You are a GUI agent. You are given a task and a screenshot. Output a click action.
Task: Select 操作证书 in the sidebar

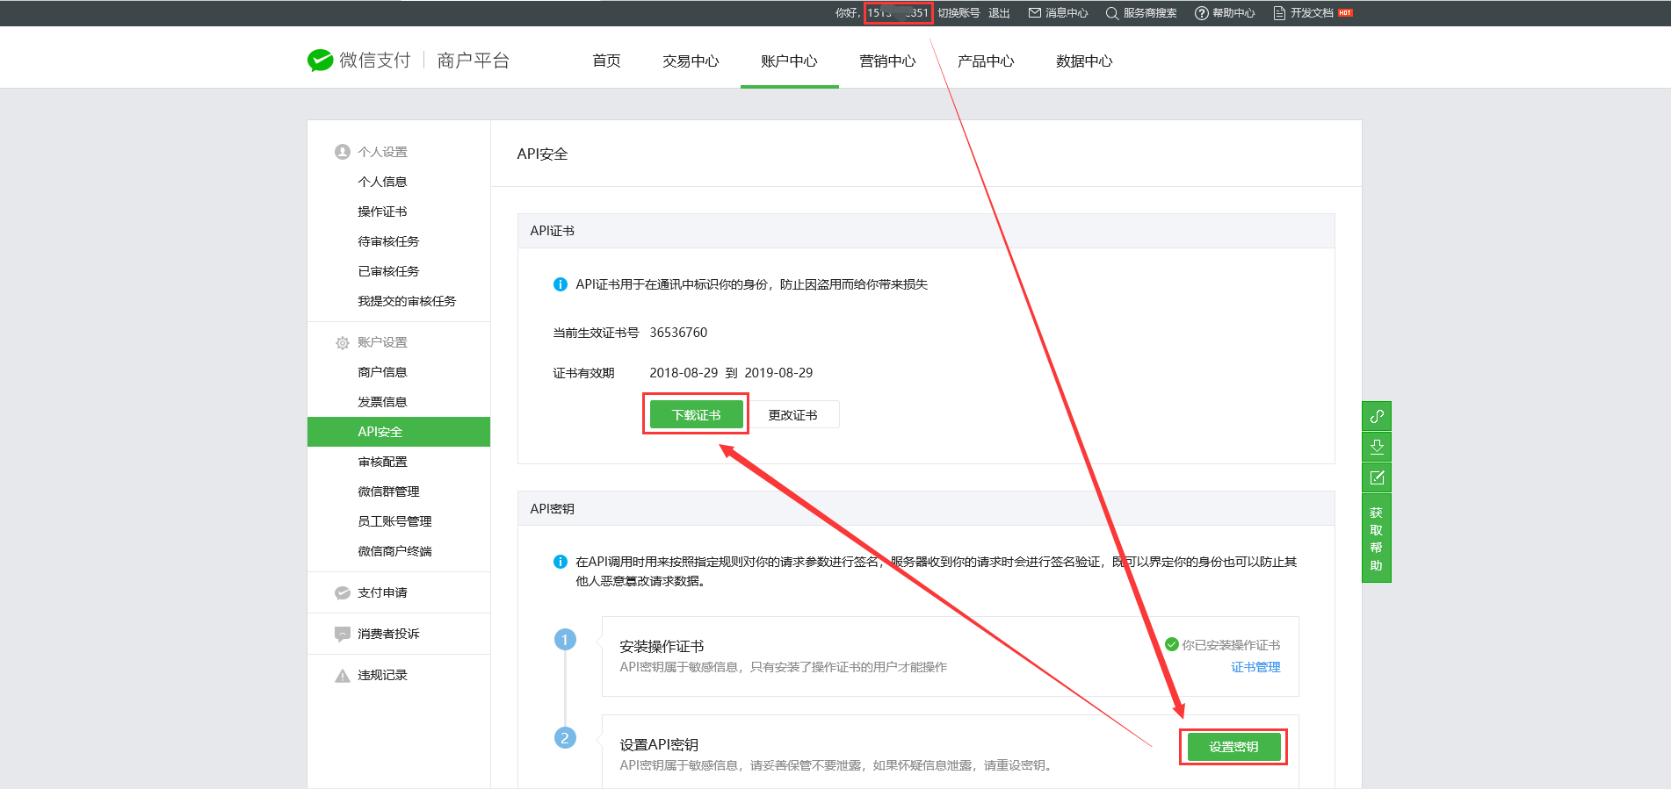pos(382,212)
